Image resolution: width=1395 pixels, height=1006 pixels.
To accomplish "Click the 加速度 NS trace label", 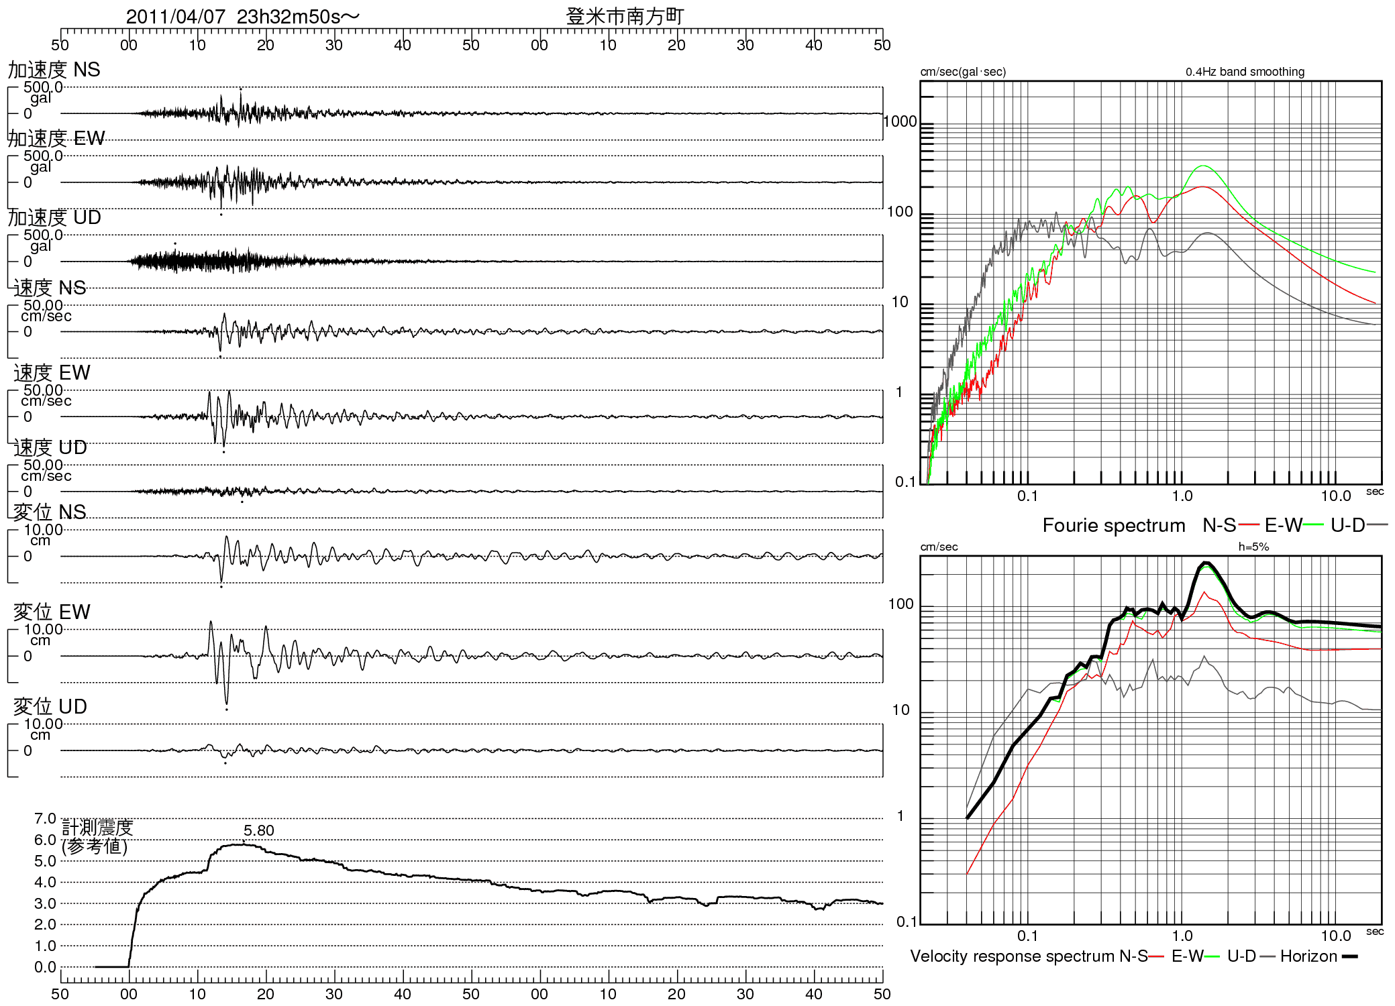I will [x=54, y=70].
